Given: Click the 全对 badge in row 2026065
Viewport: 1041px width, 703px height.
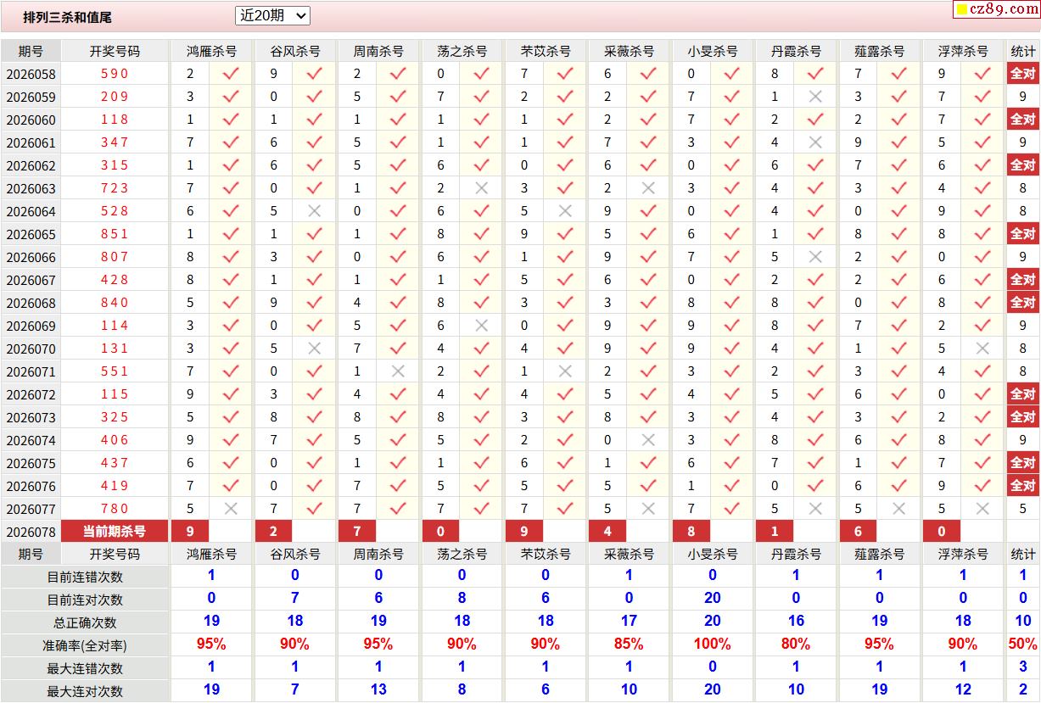Looking at the screenshot, I should [1023, 234].
